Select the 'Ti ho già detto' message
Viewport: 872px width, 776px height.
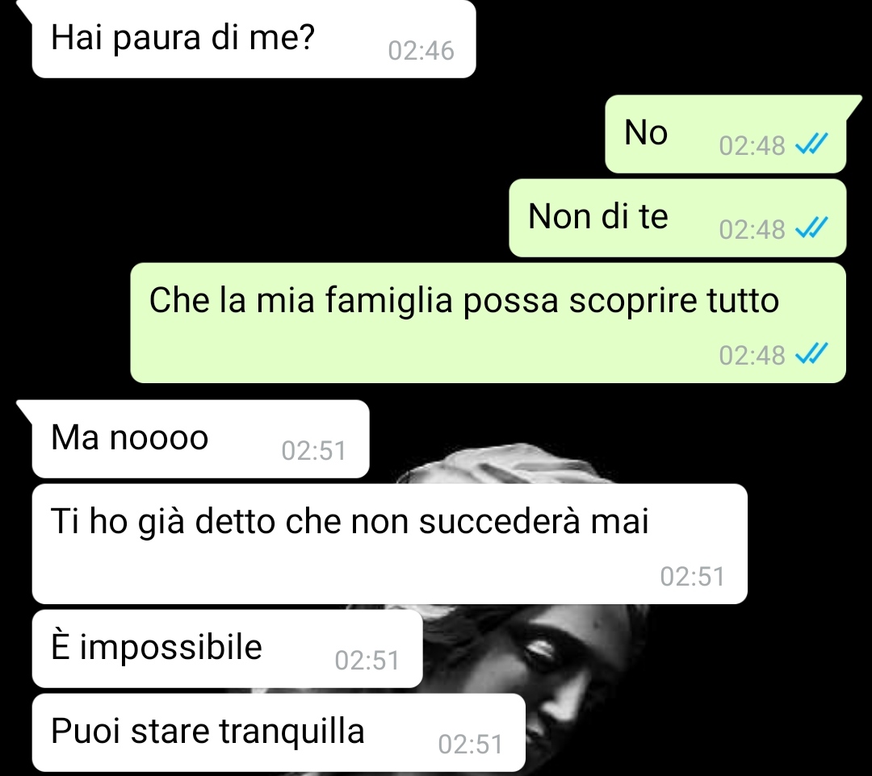tap(390, 544)
